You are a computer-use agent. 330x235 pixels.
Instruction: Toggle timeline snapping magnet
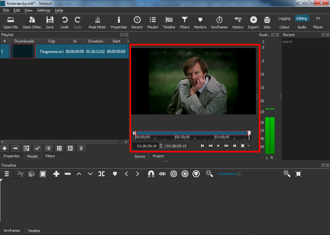(151, 174)
